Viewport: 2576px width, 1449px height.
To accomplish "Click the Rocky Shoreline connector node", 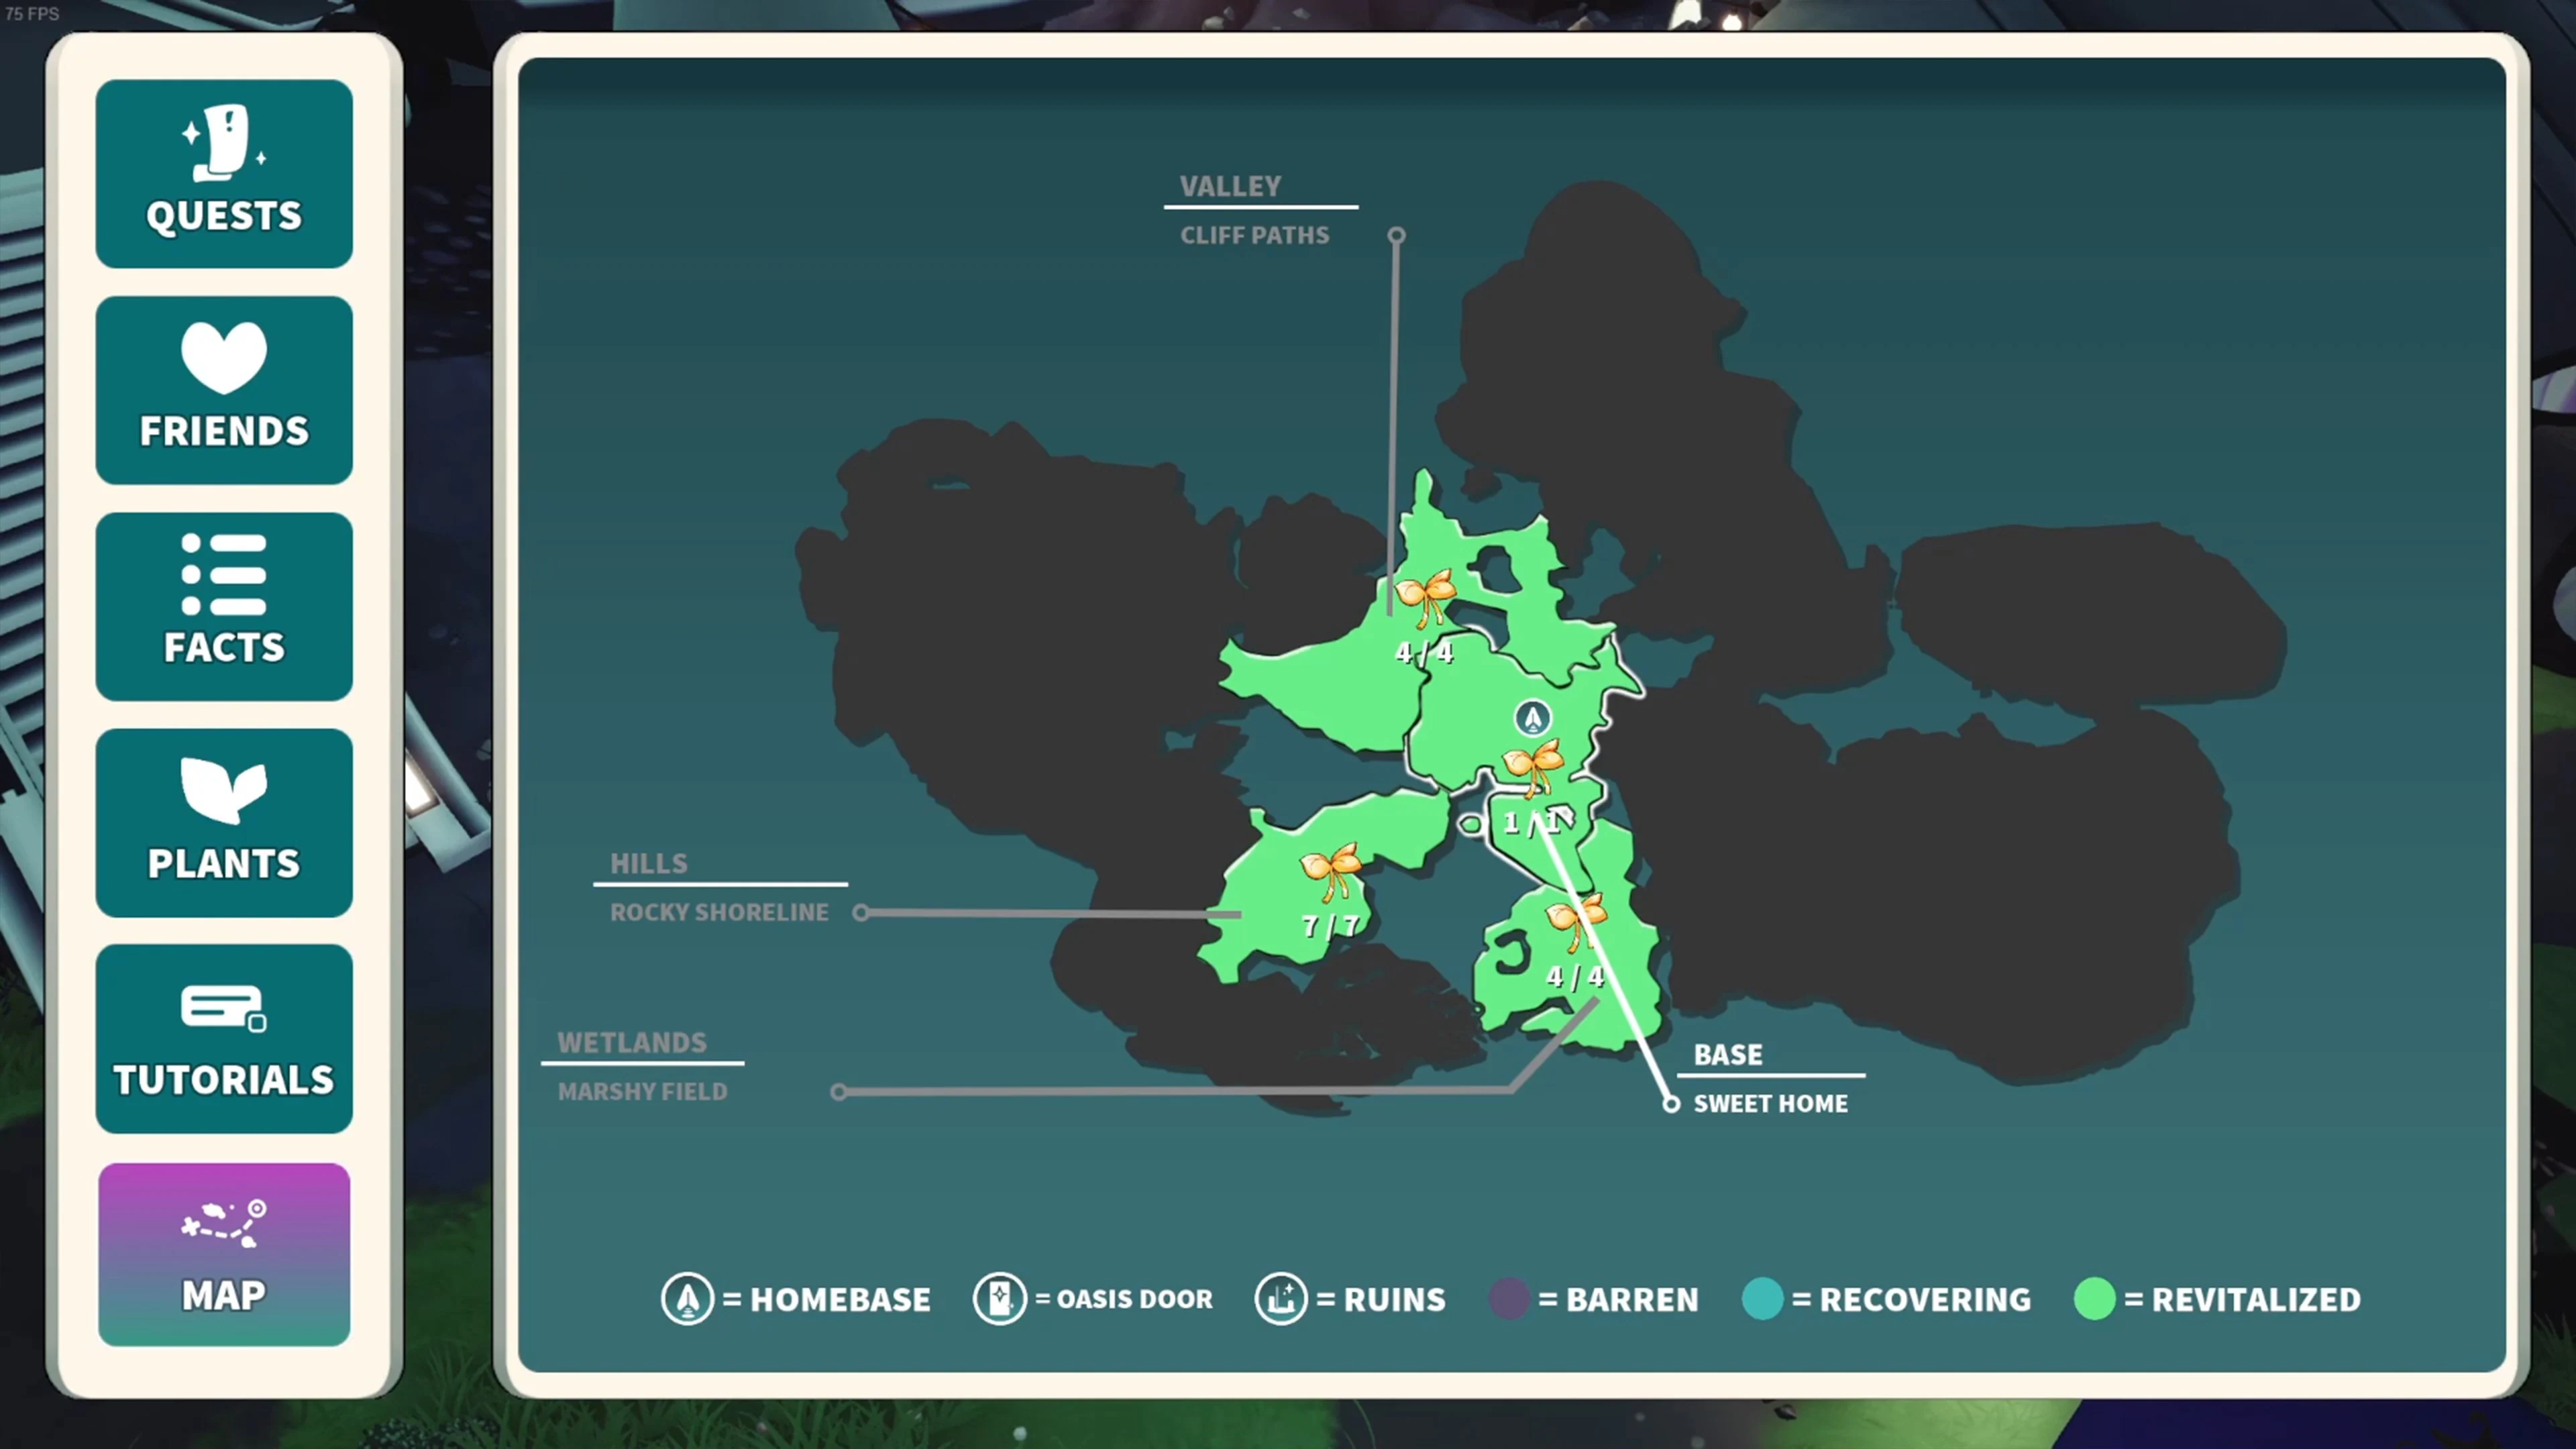I will coord(861,912).
